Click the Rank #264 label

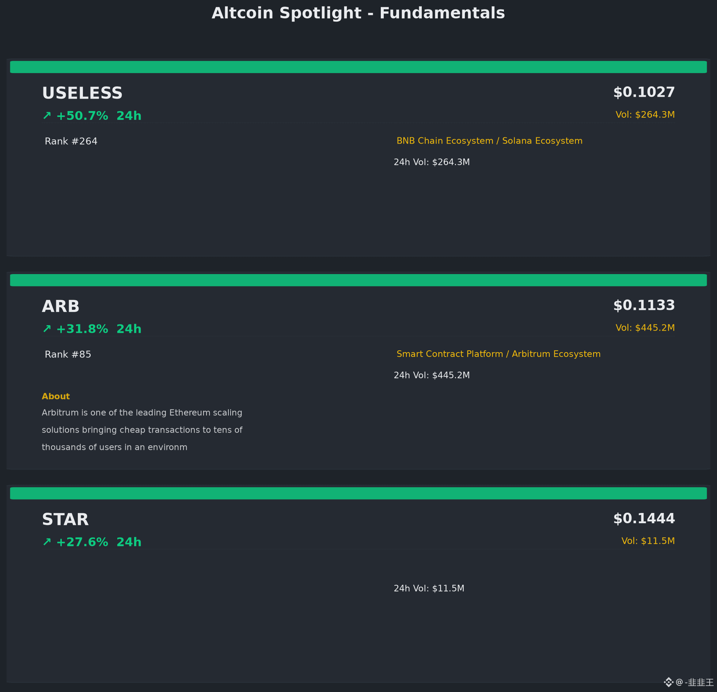pyautogui.click(x=71, y=141)
